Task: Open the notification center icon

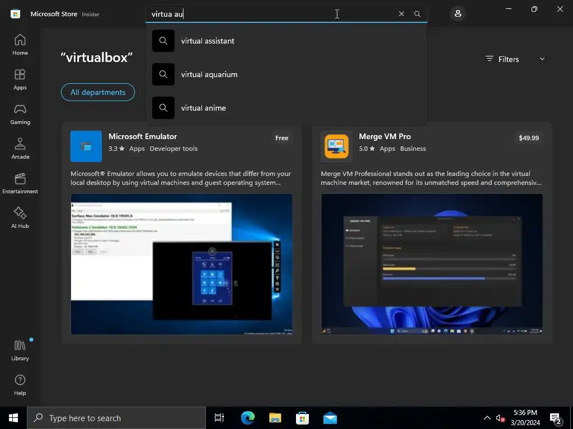Action: tap(555, 418)
